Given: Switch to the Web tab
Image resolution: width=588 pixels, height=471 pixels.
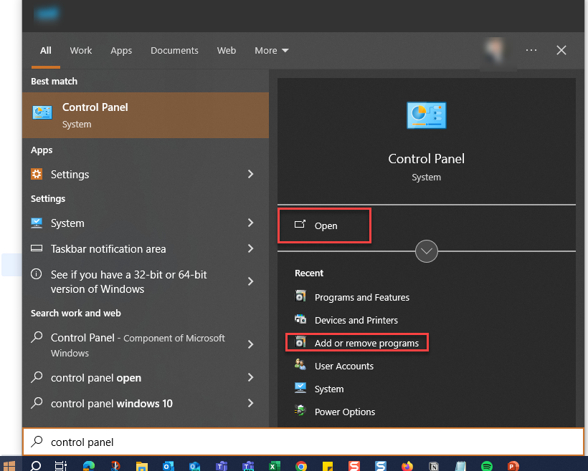Looking at the screenshot, I should (227, 50).
